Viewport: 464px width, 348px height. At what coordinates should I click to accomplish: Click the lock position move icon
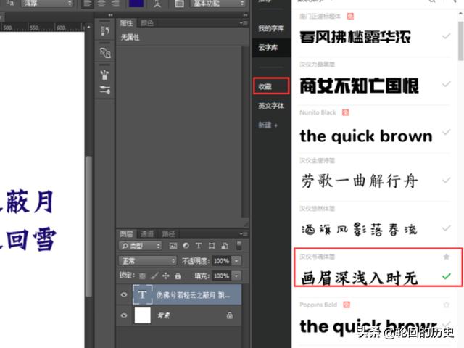167,276
